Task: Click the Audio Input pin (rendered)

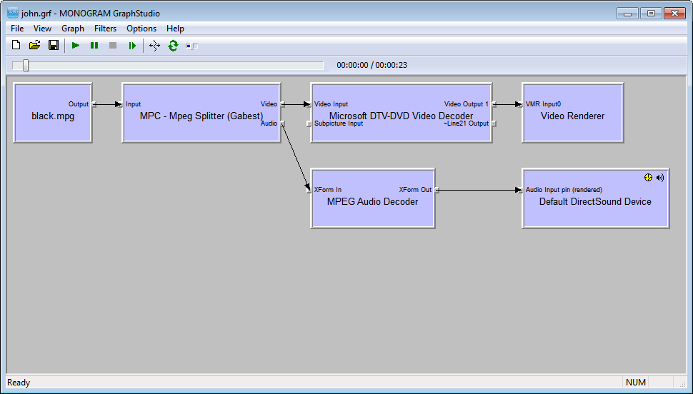Action: (521, 190)
